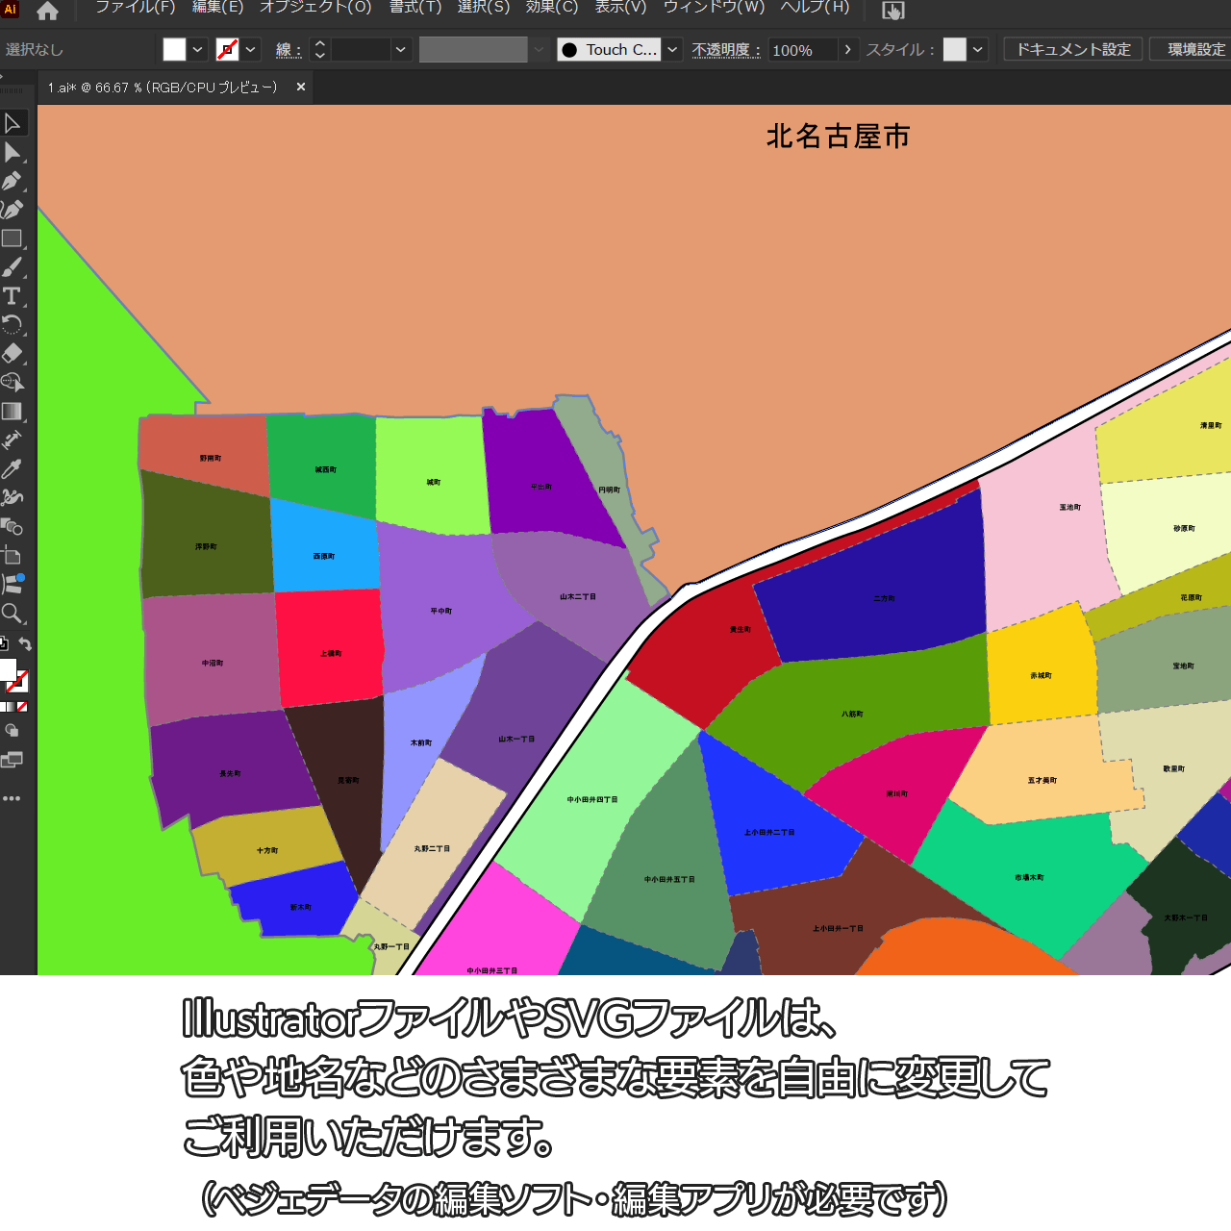Open the 効果(C) menu
Screen dimensions: 1231x1231
[552, 8]
